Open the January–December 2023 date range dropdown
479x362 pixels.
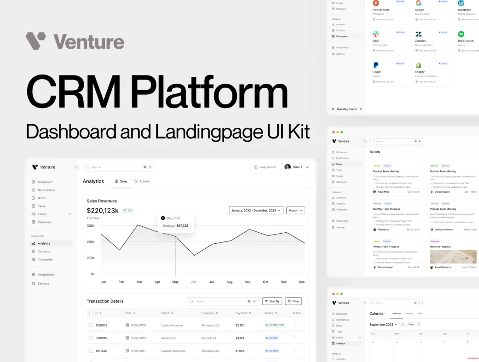[256, 210]
